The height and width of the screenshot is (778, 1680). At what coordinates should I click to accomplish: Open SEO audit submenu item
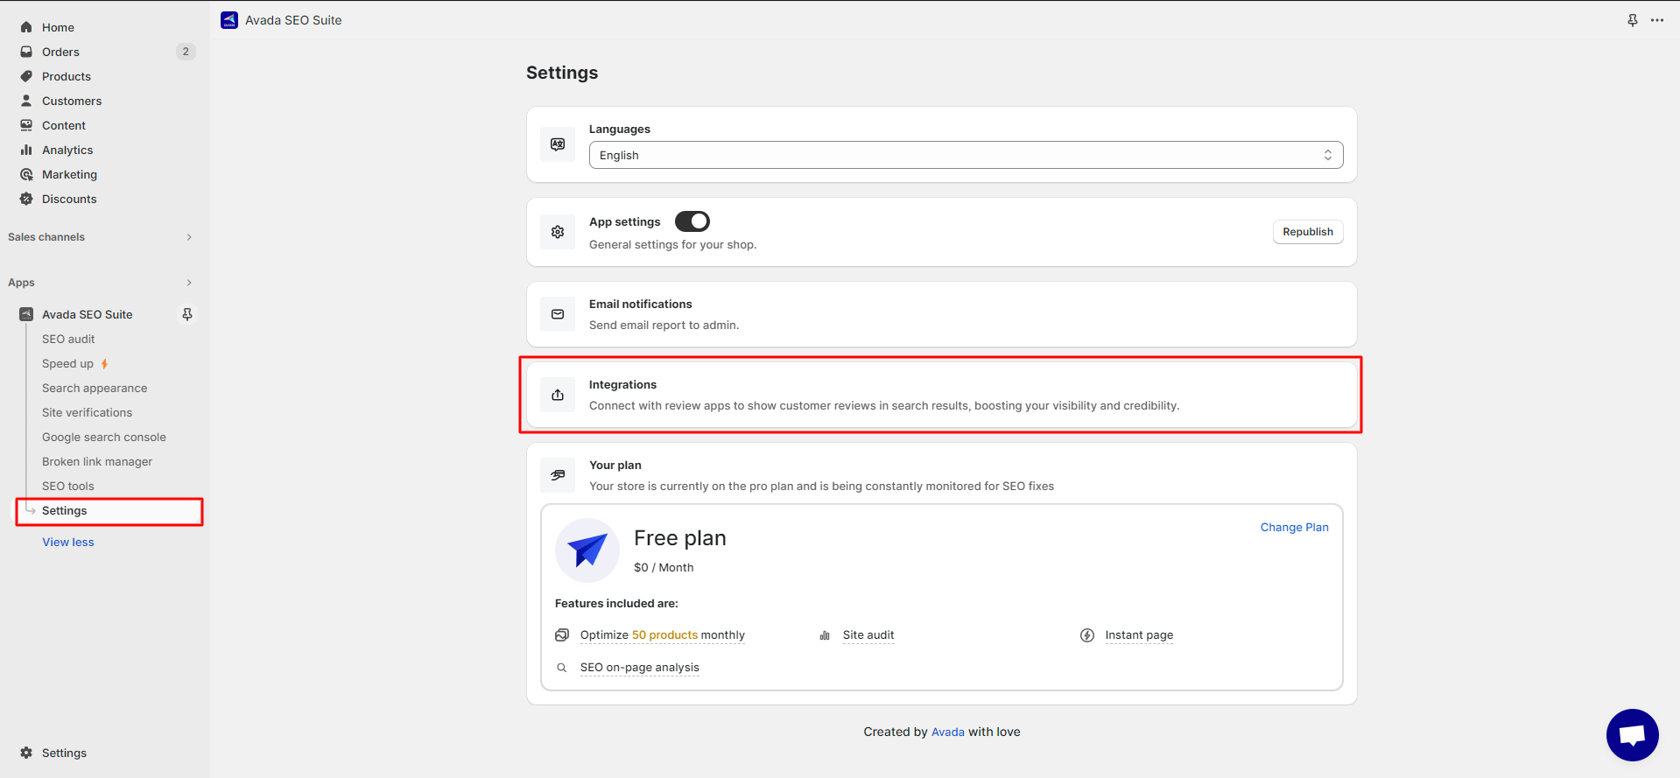(68, 339)
